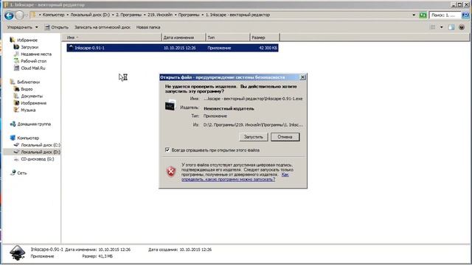Click the CD-дисковод drive icon
472x265 pixels.
point(16,159)
